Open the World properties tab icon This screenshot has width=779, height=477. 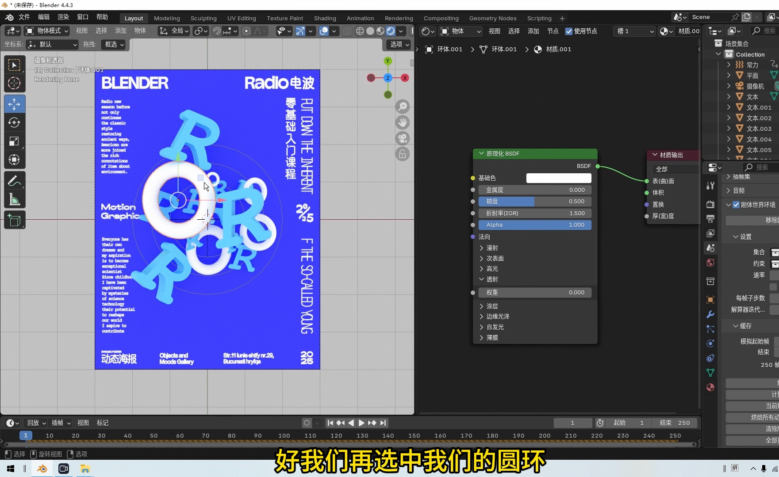(710, 263)
